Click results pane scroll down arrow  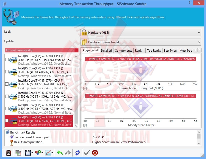(199, 144)
